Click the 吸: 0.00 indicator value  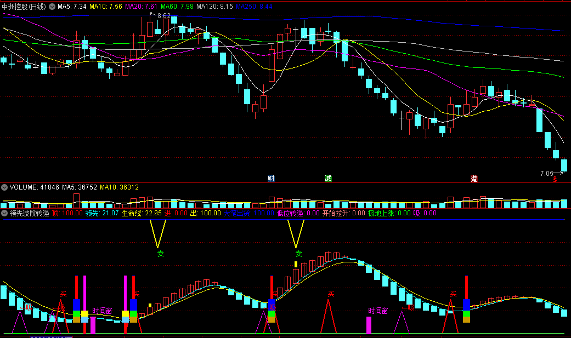pyautogui.click(x=425, y=213)
